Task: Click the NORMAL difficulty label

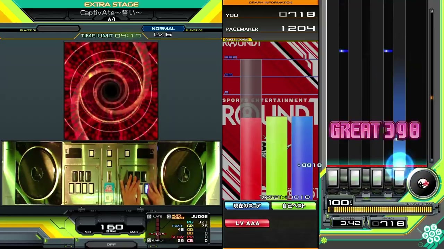Action: (x=163, y=29)
